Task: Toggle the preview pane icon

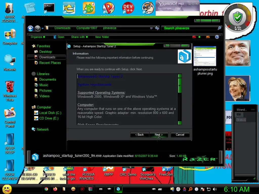Action: click(x=208, y=37)
